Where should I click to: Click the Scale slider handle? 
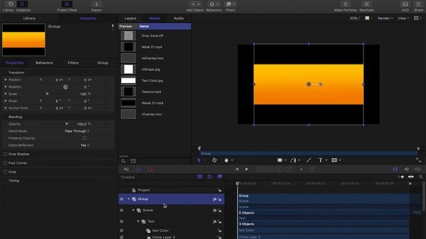click(x=47, y=94)
